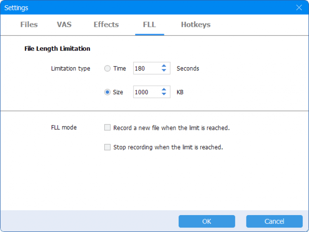Click the Size KB input field
Image resolution: width=309 pixels, height=232 pixels.
[x=146, y=92]
